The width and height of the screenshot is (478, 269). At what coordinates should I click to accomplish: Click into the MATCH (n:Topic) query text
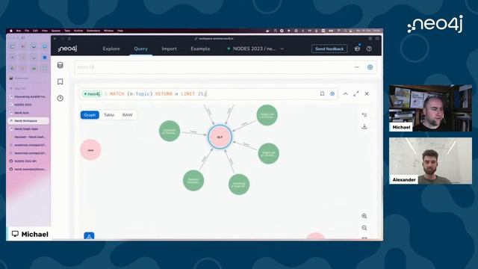[158, 93]
